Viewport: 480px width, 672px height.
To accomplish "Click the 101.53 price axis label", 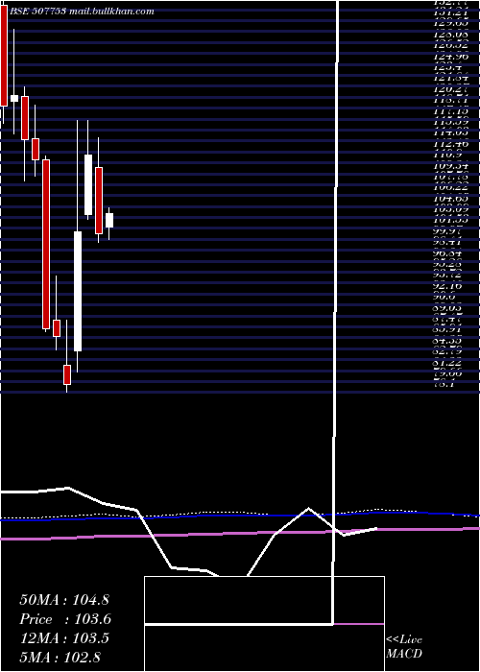I will tap(452, 221).
